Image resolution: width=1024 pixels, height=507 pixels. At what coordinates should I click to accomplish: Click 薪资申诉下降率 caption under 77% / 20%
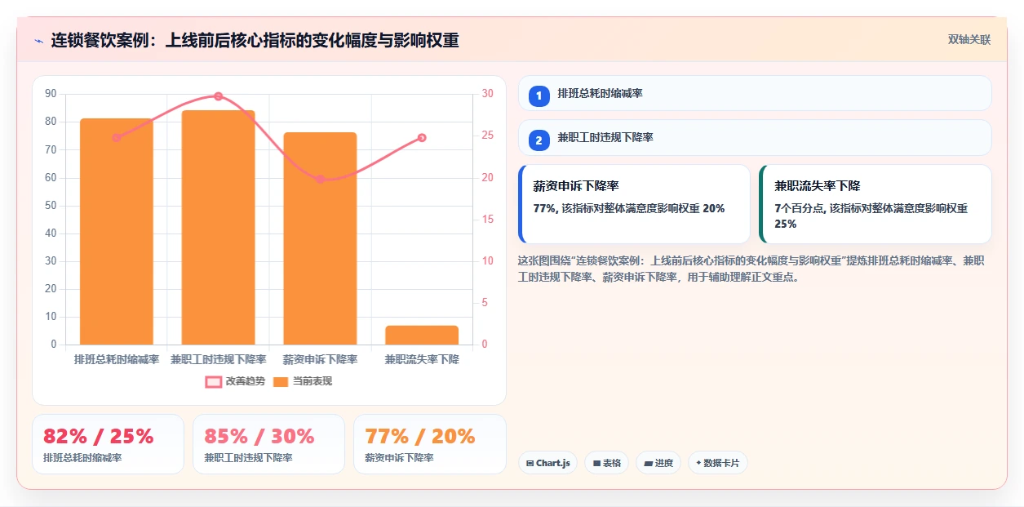[399, 458]
